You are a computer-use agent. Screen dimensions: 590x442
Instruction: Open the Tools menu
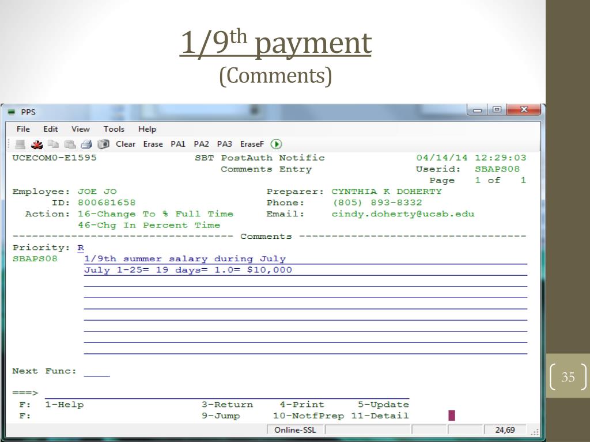(114, 129)
